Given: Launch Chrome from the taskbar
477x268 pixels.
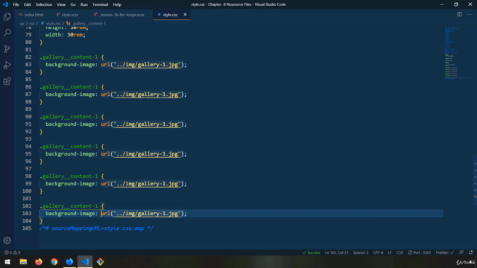Looking at the screenshot, I should click(54, 261).
